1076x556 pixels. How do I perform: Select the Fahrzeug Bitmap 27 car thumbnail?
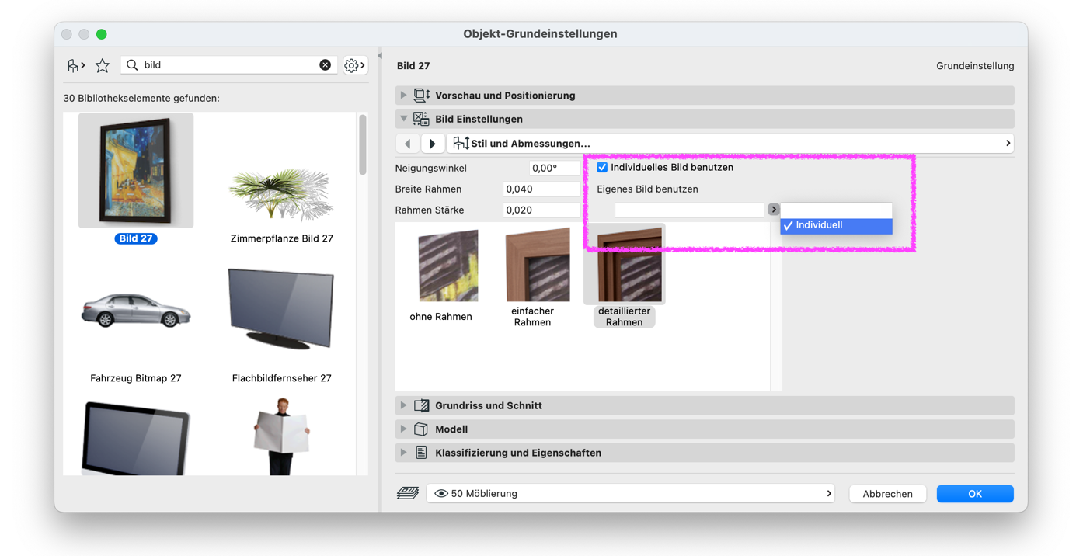(136, 311)
